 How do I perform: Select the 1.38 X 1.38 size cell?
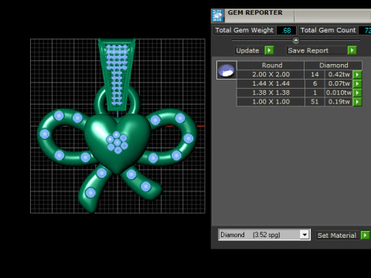click(271, 93)
